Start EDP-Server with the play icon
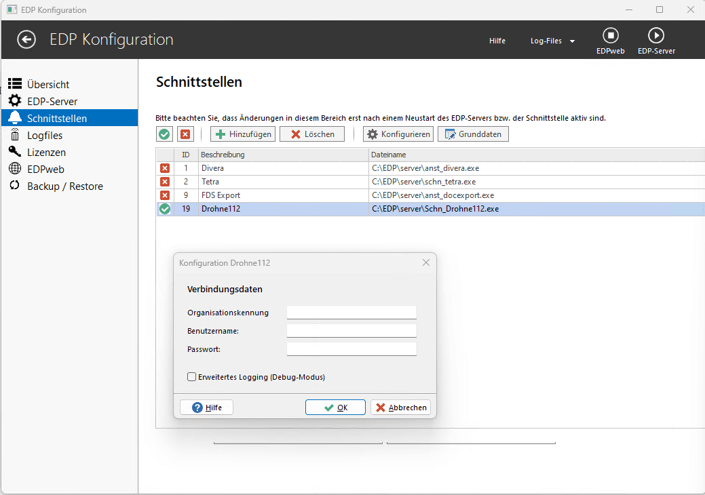The image size is (705, 495). tap(656, 35)
